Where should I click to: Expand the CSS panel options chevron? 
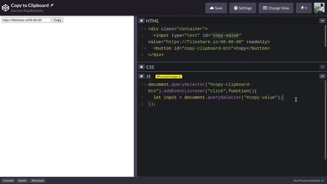[x=322, y=67]
